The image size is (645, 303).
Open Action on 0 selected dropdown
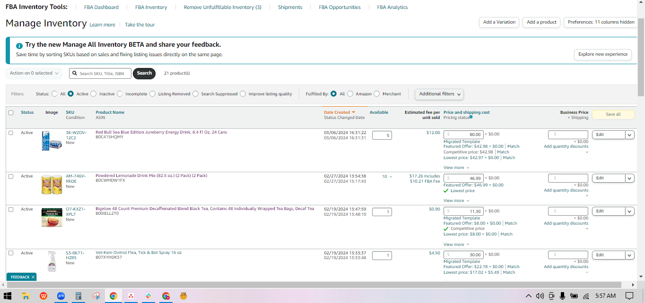(x=34, y=73)
